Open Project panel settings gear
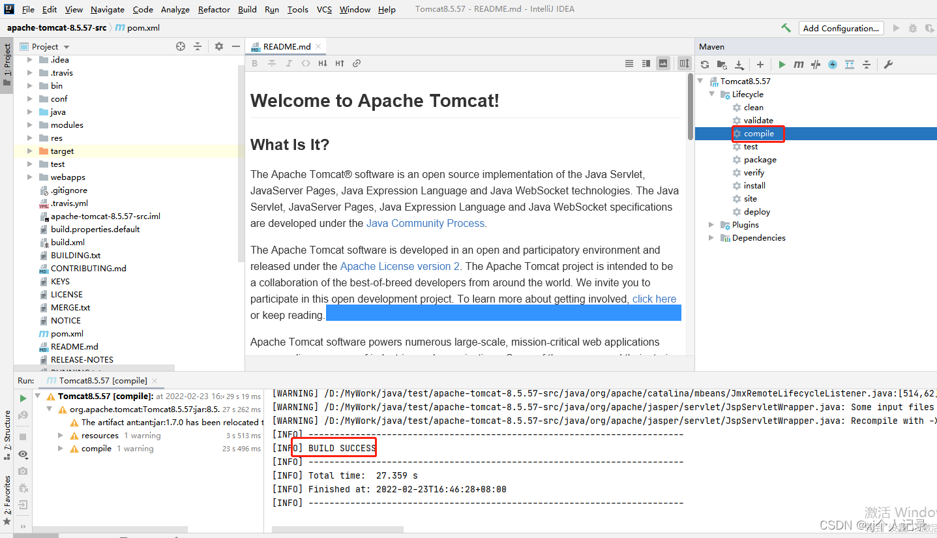This screenshot has height=538, width=937. click(x=219, y=46)
